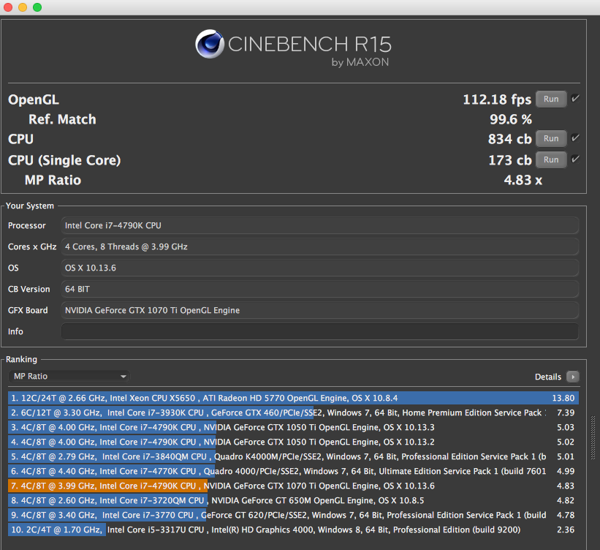Select highlighted orange ranking row 7
This screenshot has width=600, height=550.
293,486
